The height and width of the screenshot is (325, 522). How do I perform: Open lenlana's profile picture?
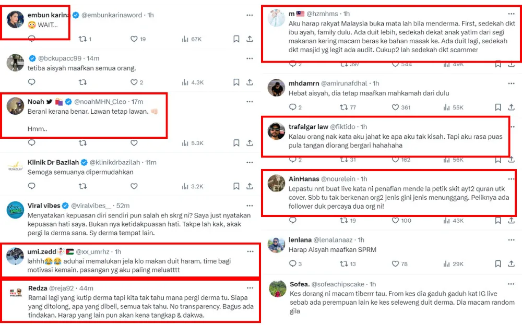(x=276, y=244)
